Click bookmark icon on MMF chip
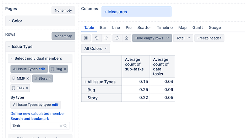Viewport: 245px width, 138px height. tap(13, 79)
